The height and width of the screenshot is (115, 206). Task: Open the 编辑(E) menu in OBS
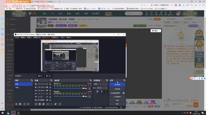[x=23, y=38]
